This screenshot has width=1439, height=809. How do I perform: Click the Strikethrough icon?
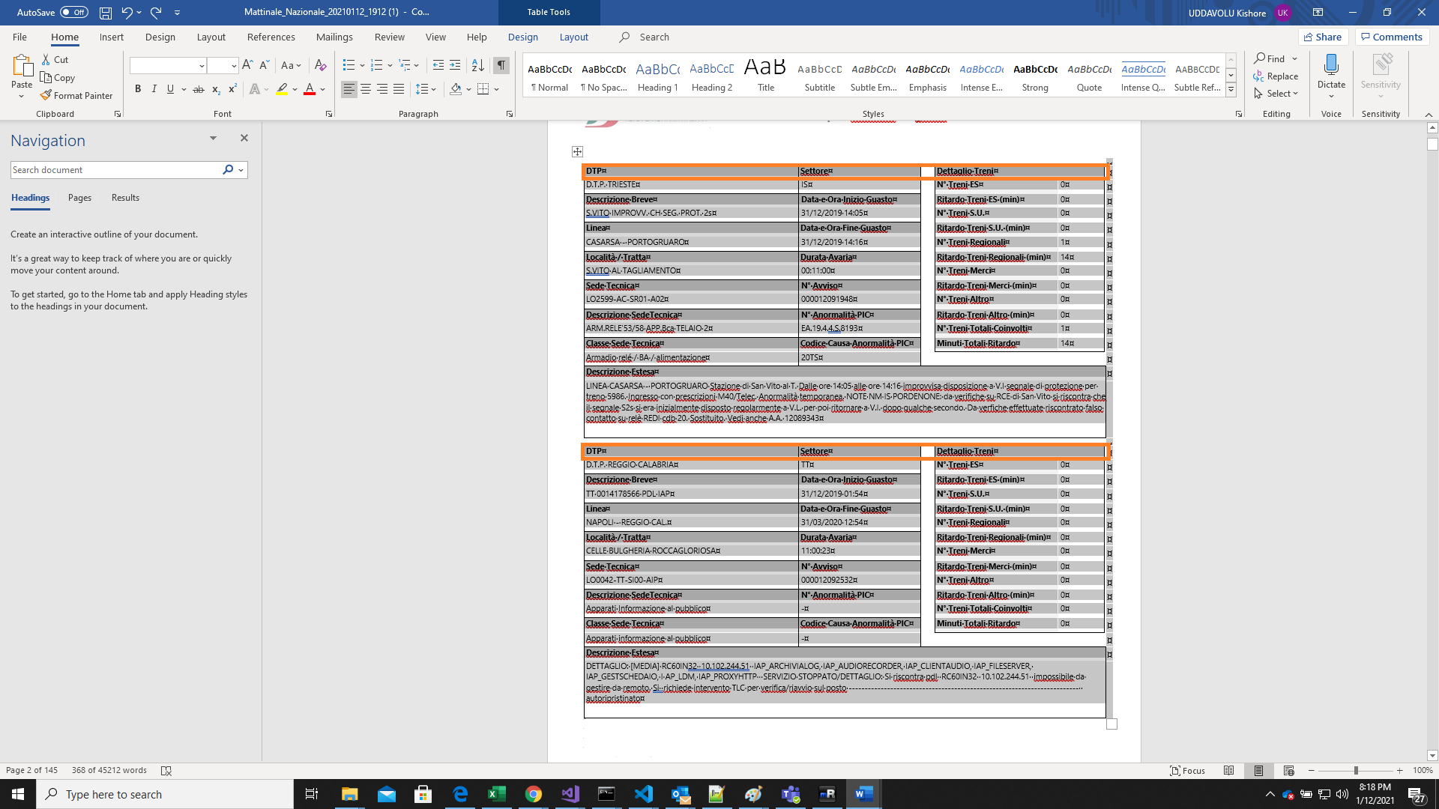[x=198, y=89]
